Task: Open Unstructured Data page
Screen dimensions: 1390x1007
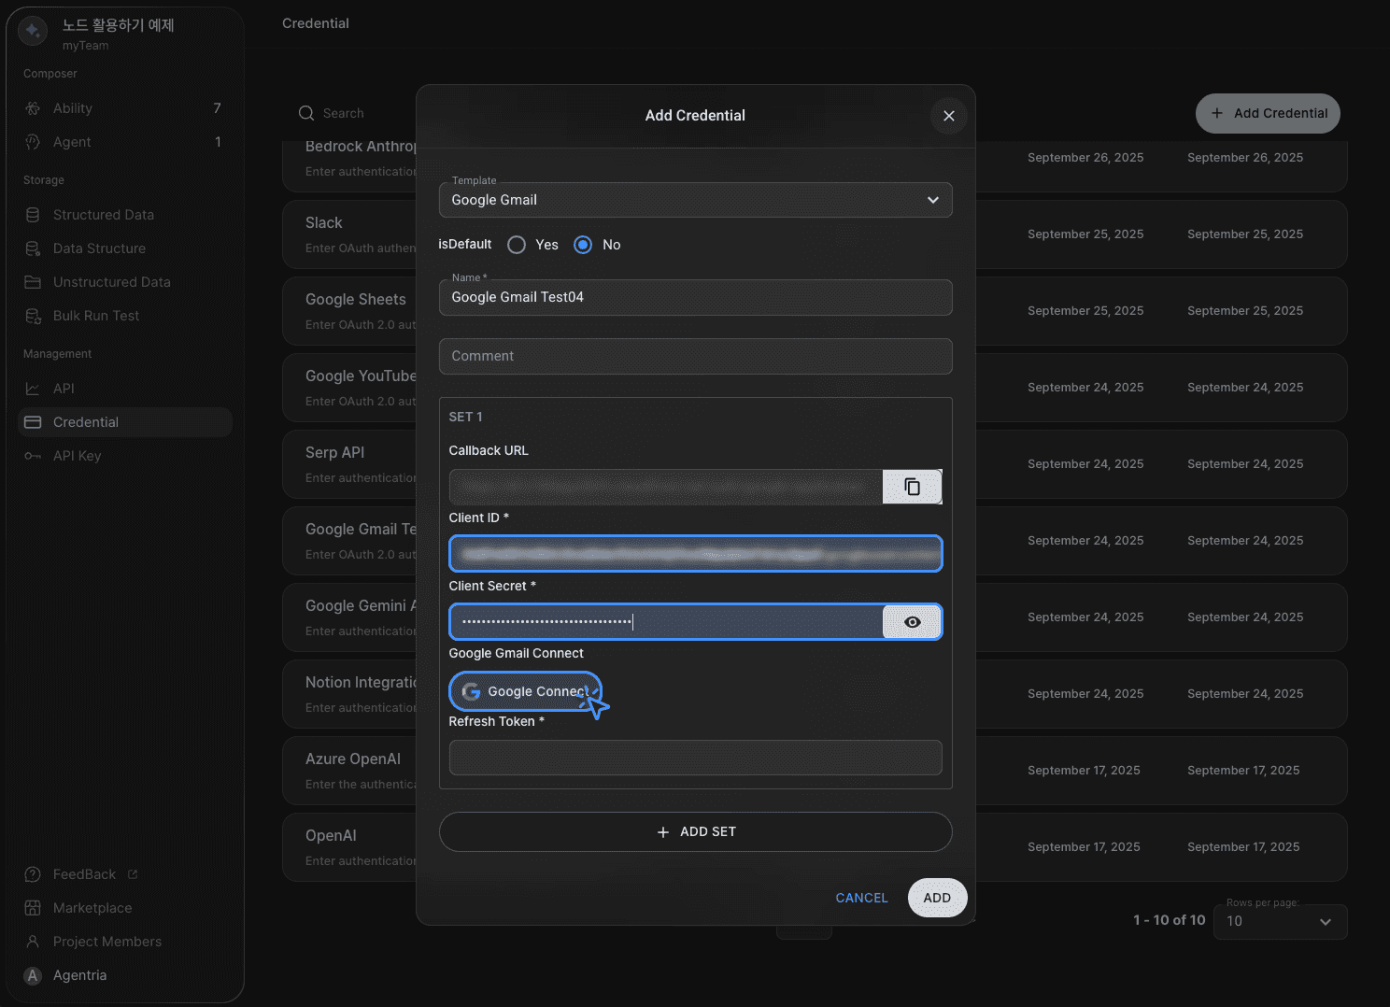Action: coord(124,282)
